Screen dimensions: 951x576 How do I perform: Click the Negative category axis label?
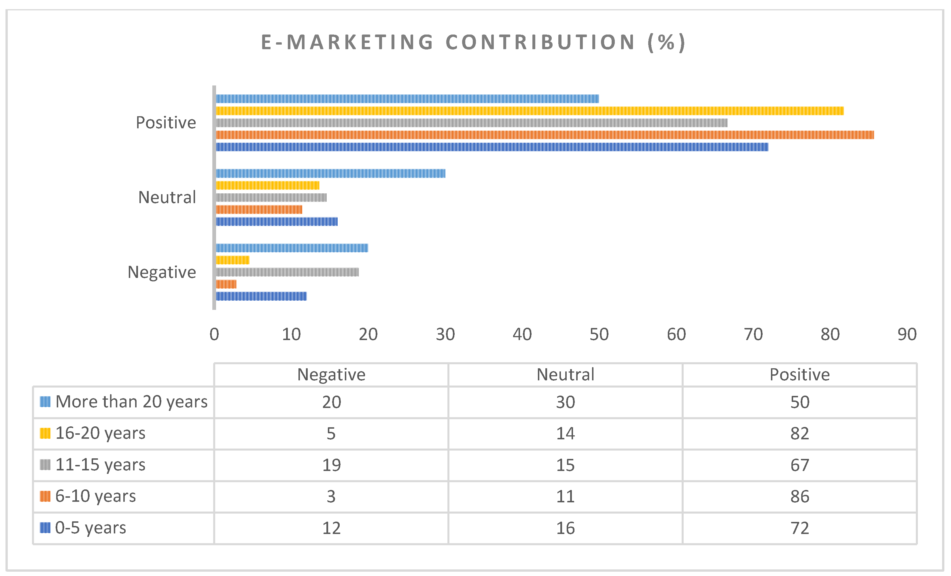pos(162,272)
